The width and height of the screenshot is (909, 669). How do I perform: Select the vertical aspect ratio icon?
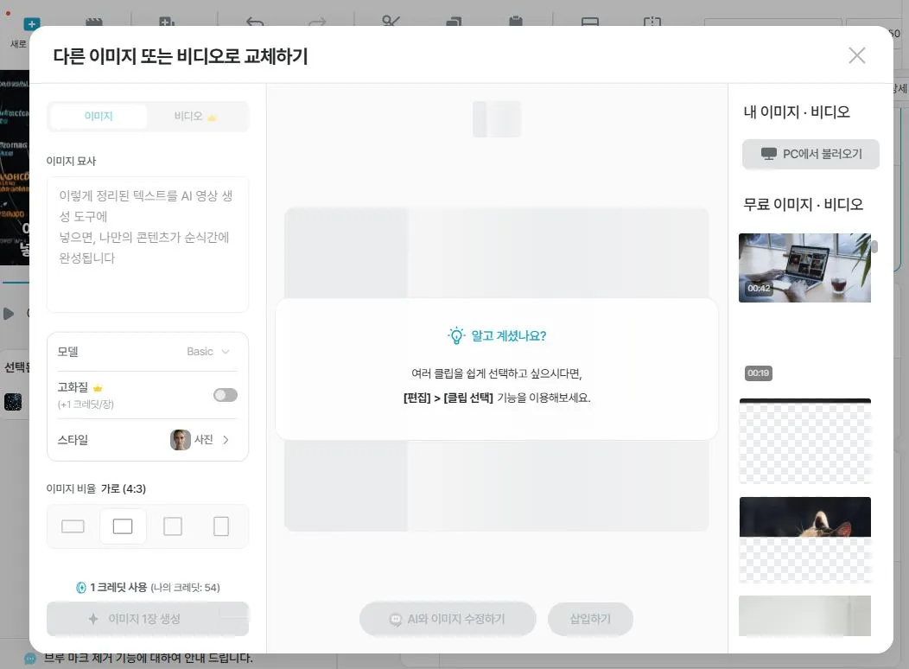click(222, 526)
